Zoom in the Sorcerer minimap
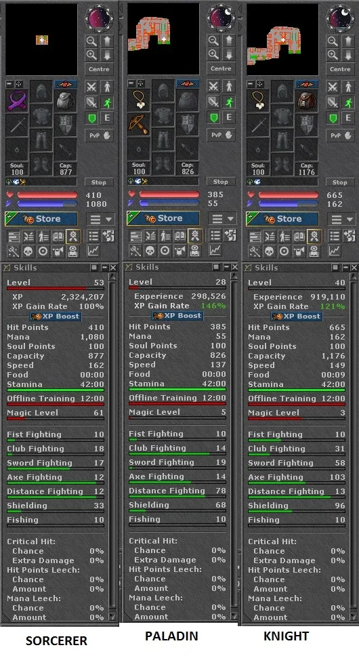 tap(91, 55)
